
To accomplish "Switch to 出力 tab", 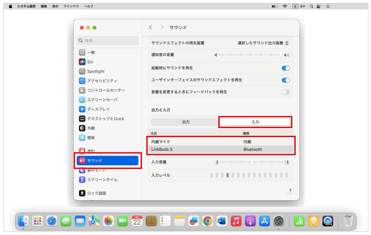I will click(x=186, y=122).
